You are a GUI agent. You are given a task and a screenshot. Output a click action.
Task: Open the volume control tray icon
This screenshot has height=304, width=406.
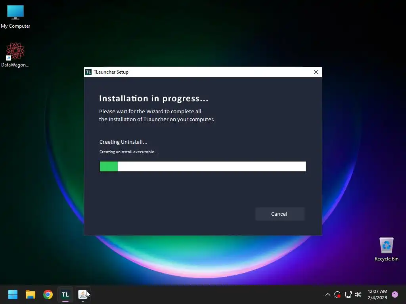(x=358, y=294)
